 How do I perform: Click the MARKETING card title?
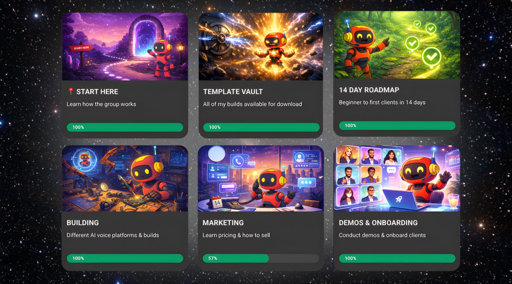click(x=223, y=223)
